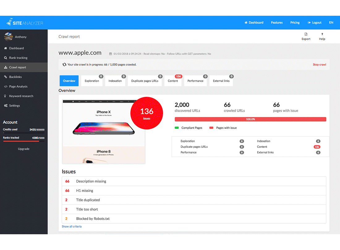Viewport: 340px width, 250px height.
Task: Click the 136 badge on Content tab
Action: pos(178,77)
